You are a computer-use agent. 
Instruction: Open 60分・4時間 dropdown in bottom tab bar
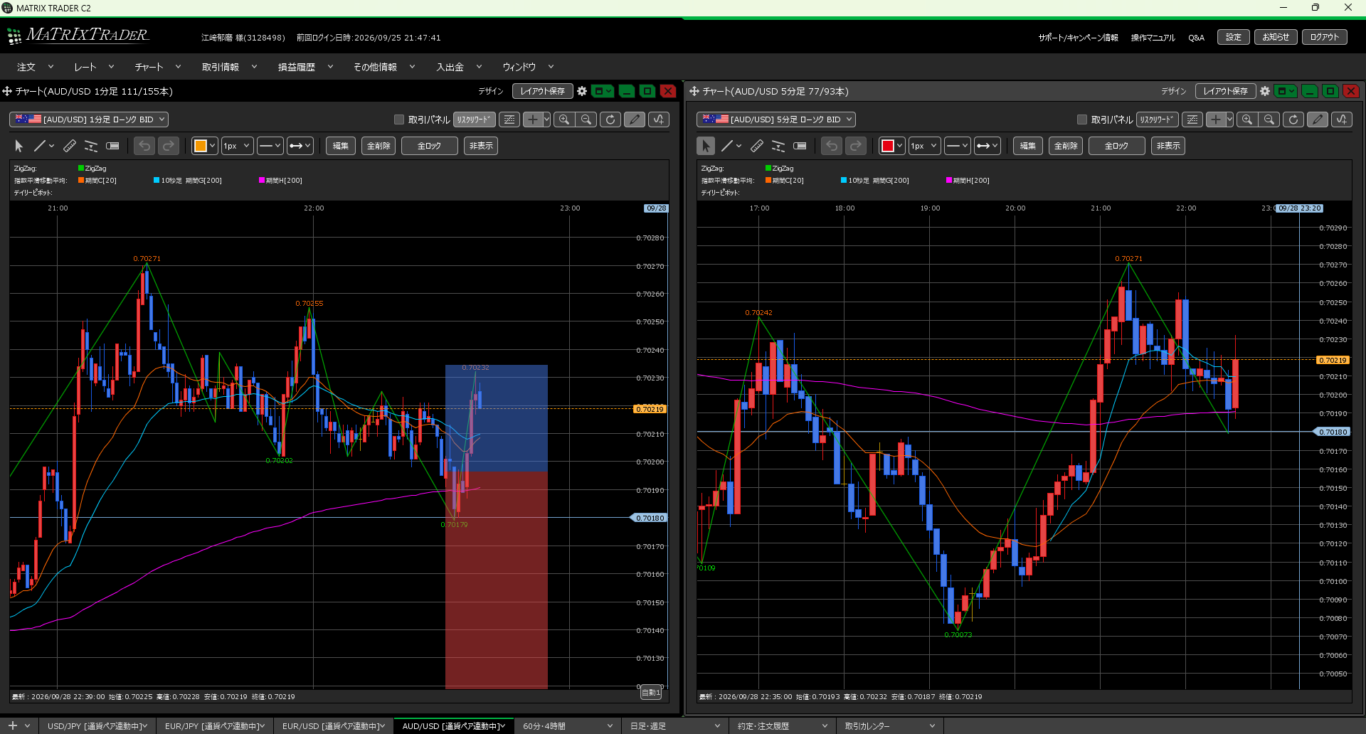[x=568, y=726]
